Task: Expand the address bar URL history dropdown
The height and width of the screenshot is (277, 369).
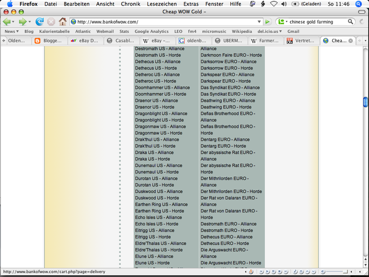Action: coord(259,22)
